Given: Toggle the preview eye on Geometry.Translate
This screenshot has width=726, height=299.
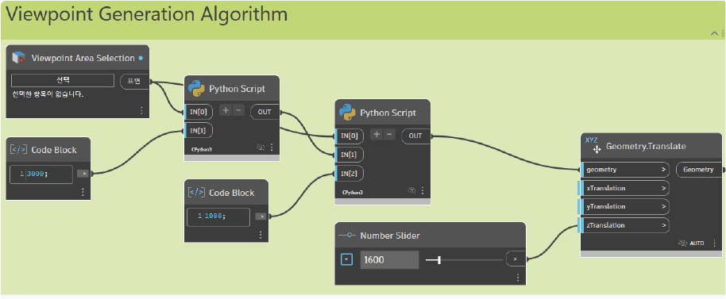Looking at the screenshot, I should click(x=682, y=243).
